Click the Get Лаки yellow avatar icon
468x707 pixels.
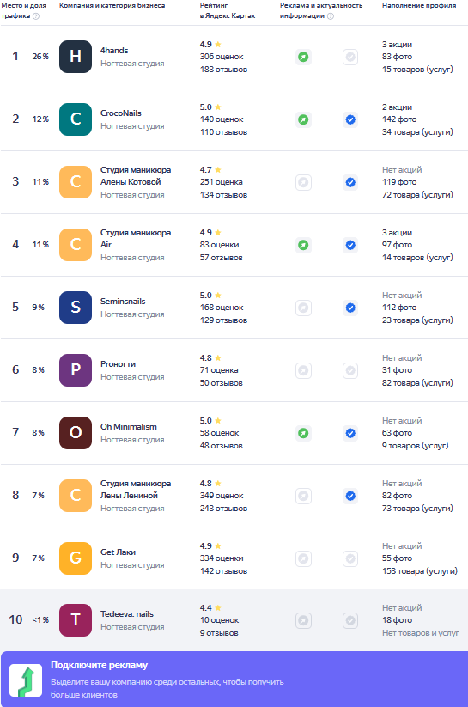coord(76,558)
